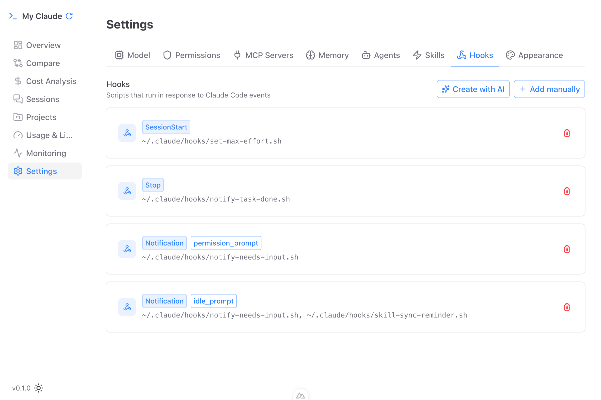
Task: Click the Create with AI button
Action: 473,89
